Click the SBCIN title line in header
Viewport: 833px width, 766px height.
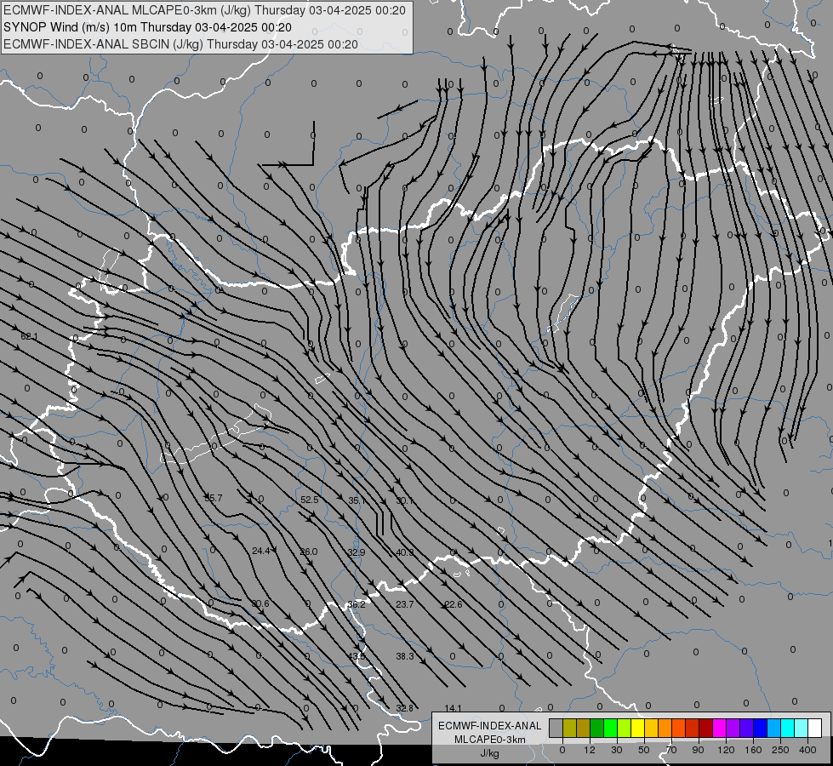(x=180, y=44)
